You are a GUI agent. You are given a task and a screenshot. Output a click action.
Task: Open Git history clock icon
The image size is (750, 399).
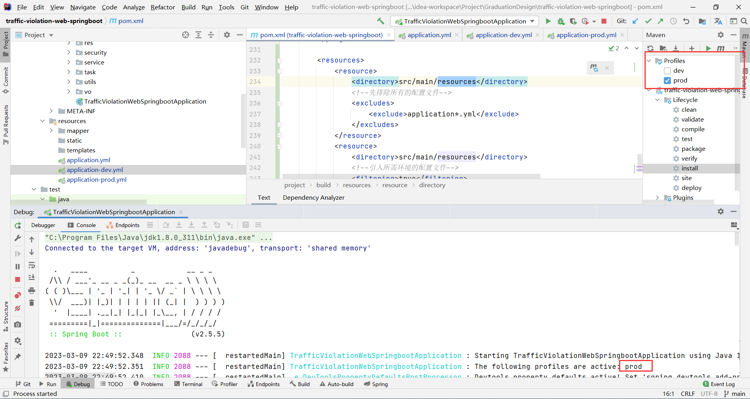(673, 21)
